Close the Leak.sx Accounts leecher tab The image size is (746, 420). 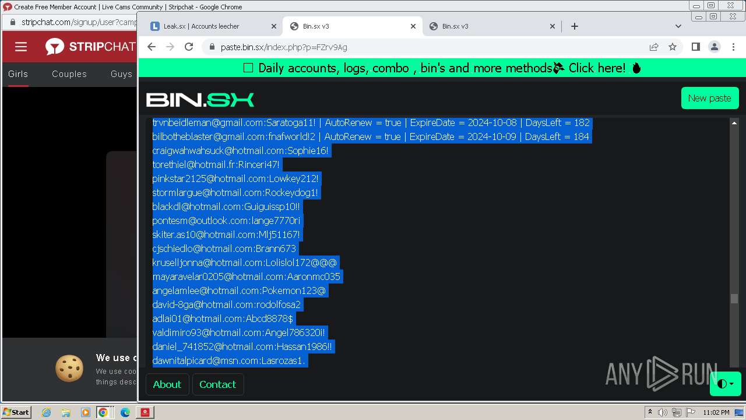(274, 26)
